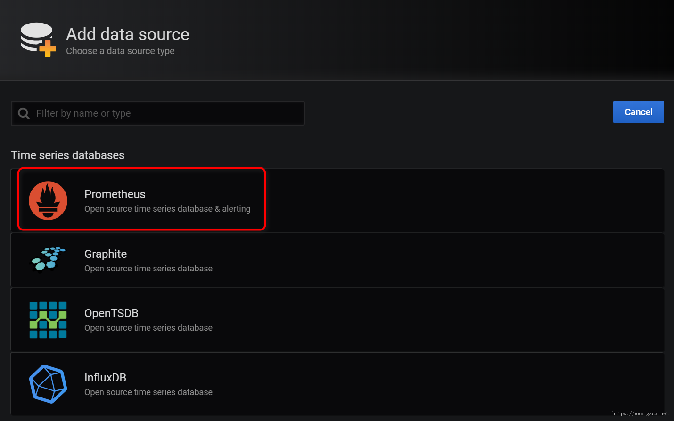Click the InfluxDB polygon logo icon
Image resolution: width=674 pixels, height=421 pixels.
[x=48, y=384]
